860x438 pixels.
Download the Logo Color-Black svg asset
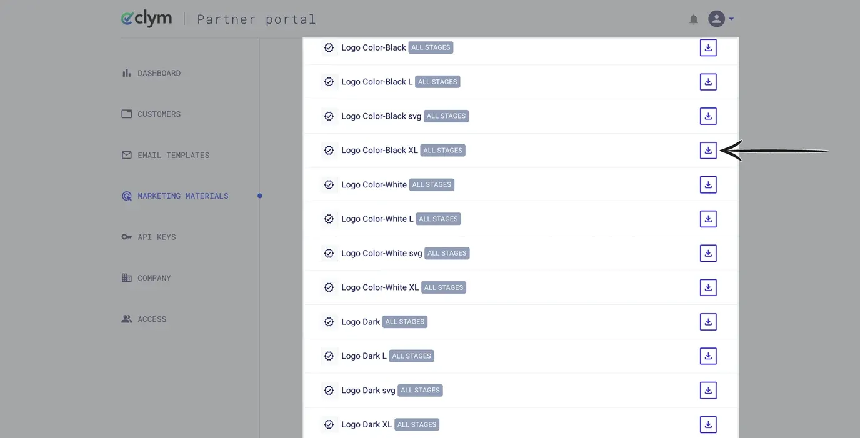pyautogui.click(x=708, y=116)
